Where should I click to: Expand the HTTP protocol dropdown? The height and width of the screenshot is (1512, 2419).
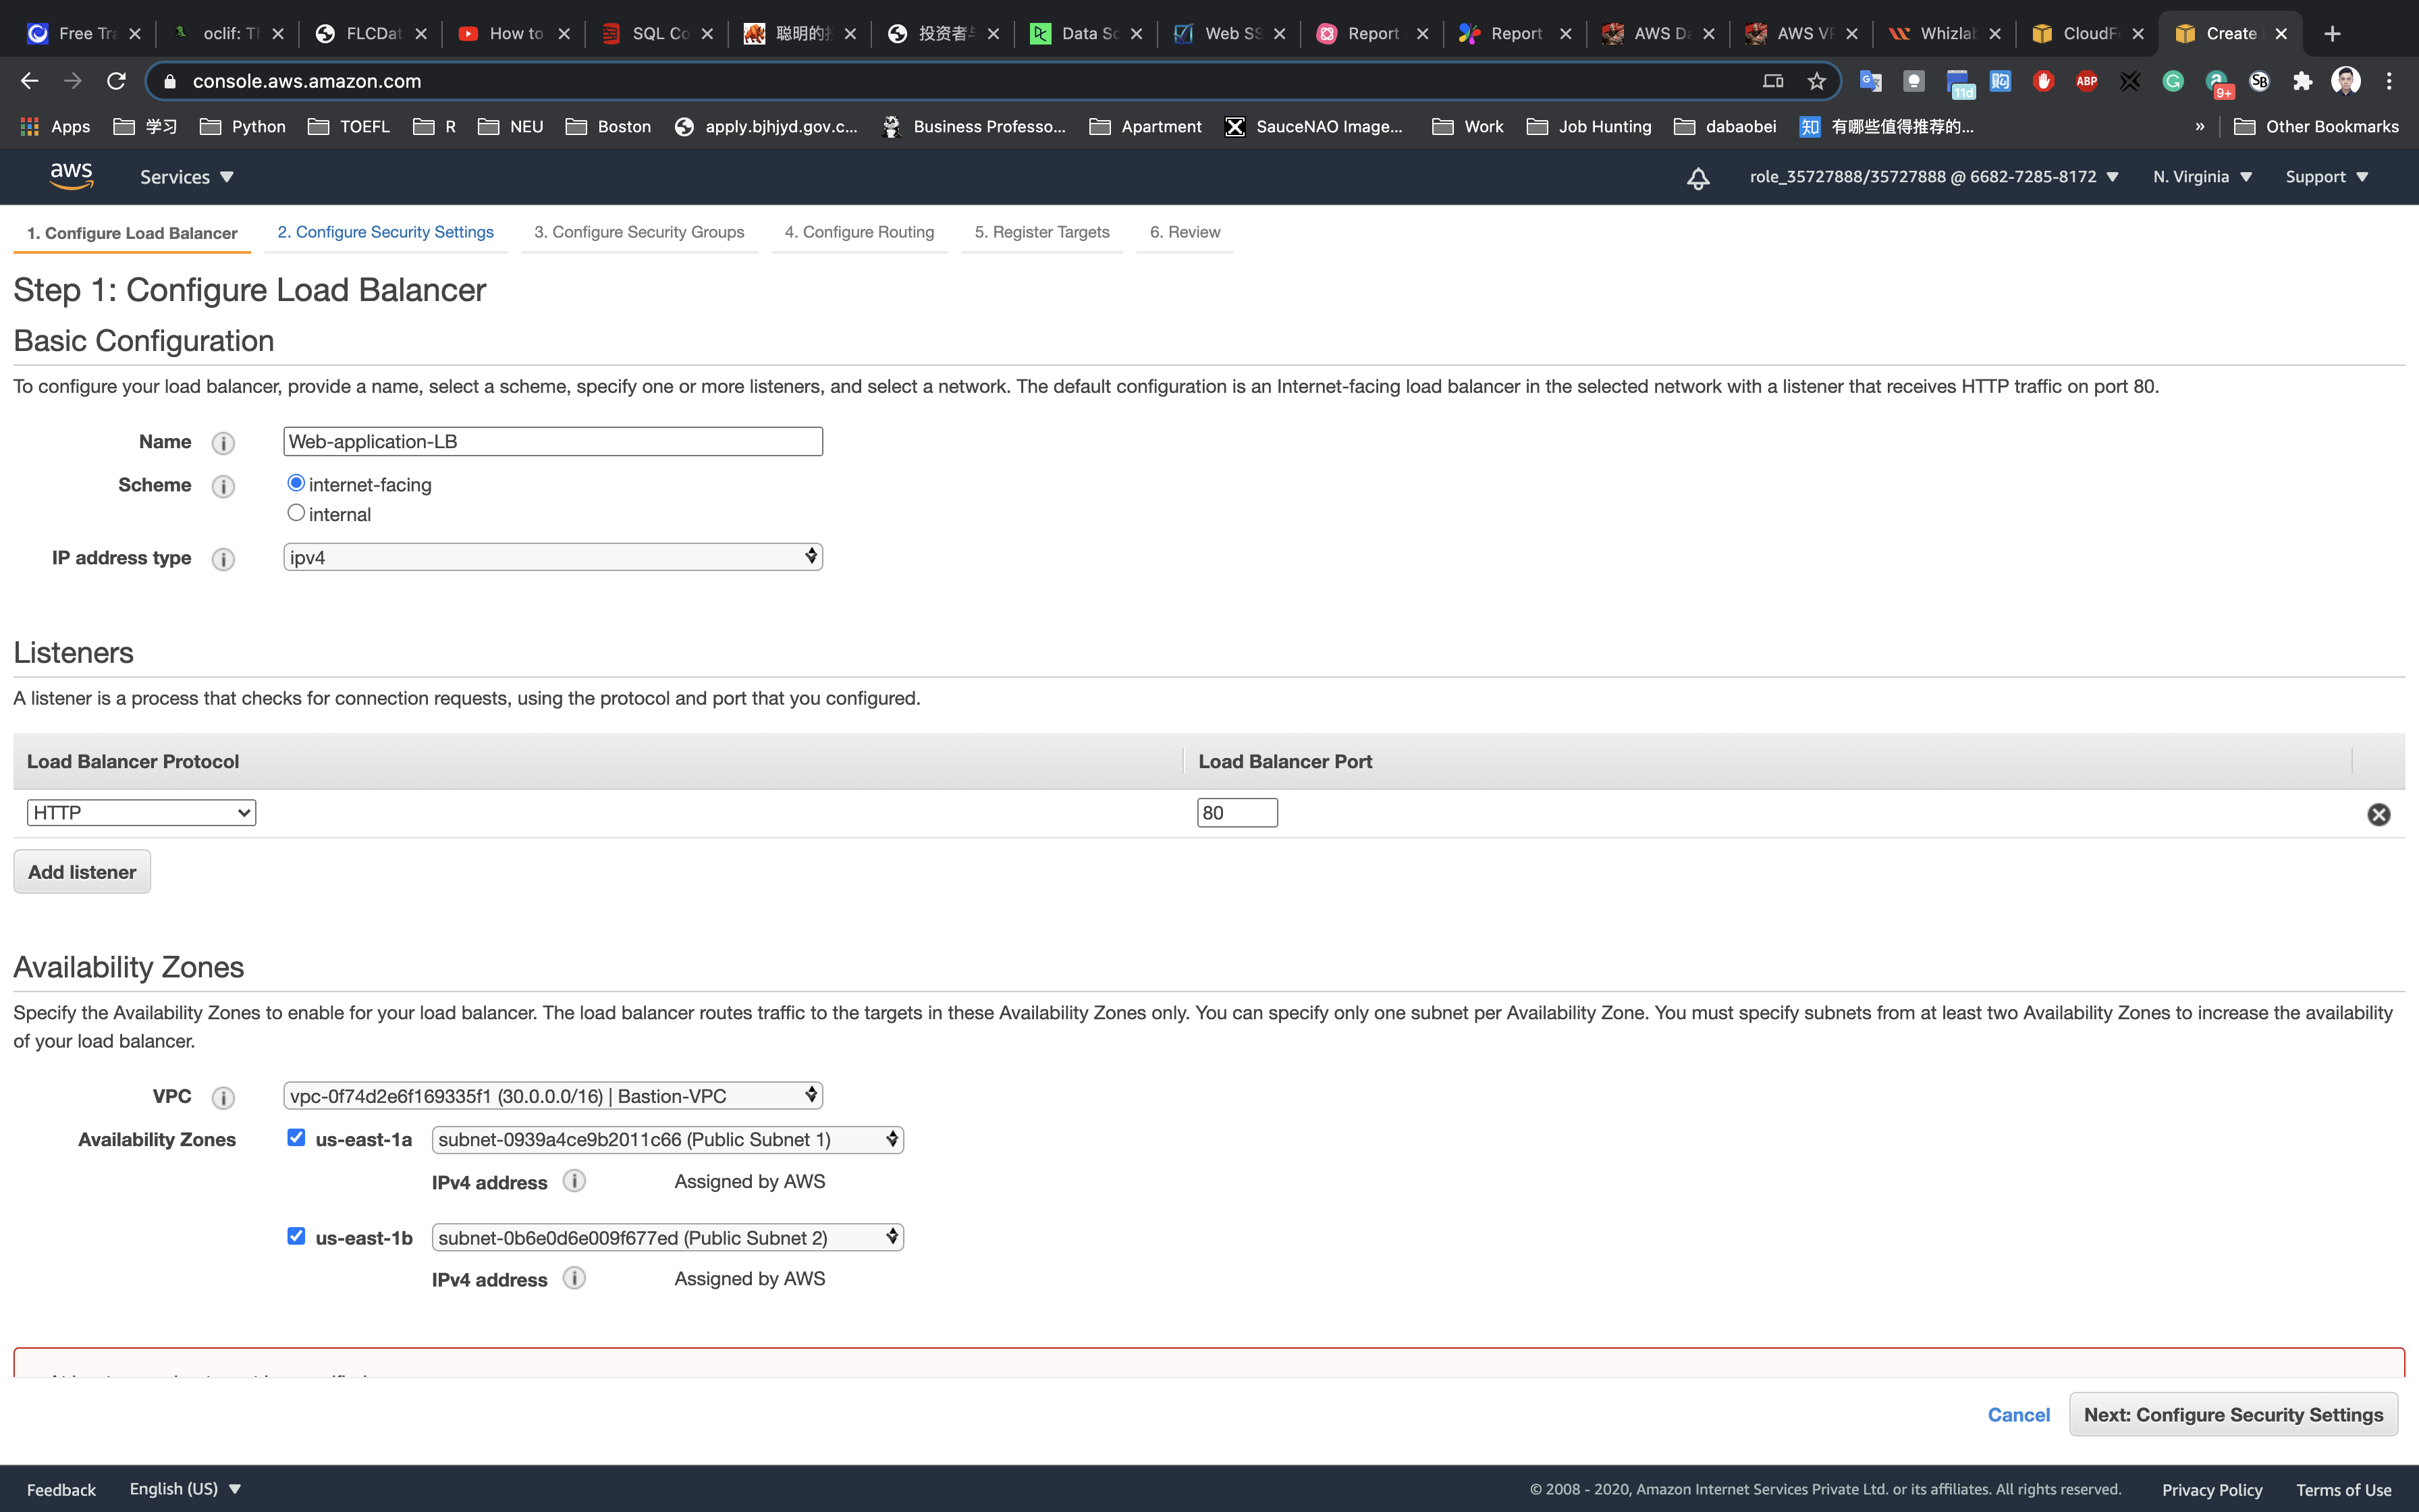tap(141, 813)
